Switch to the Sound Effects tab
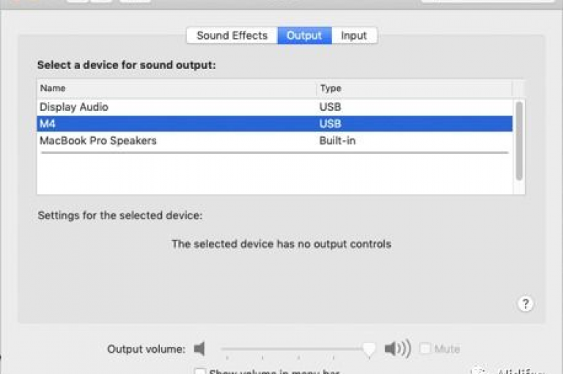This screenshot has height=374, width=563. pos(232,36)
